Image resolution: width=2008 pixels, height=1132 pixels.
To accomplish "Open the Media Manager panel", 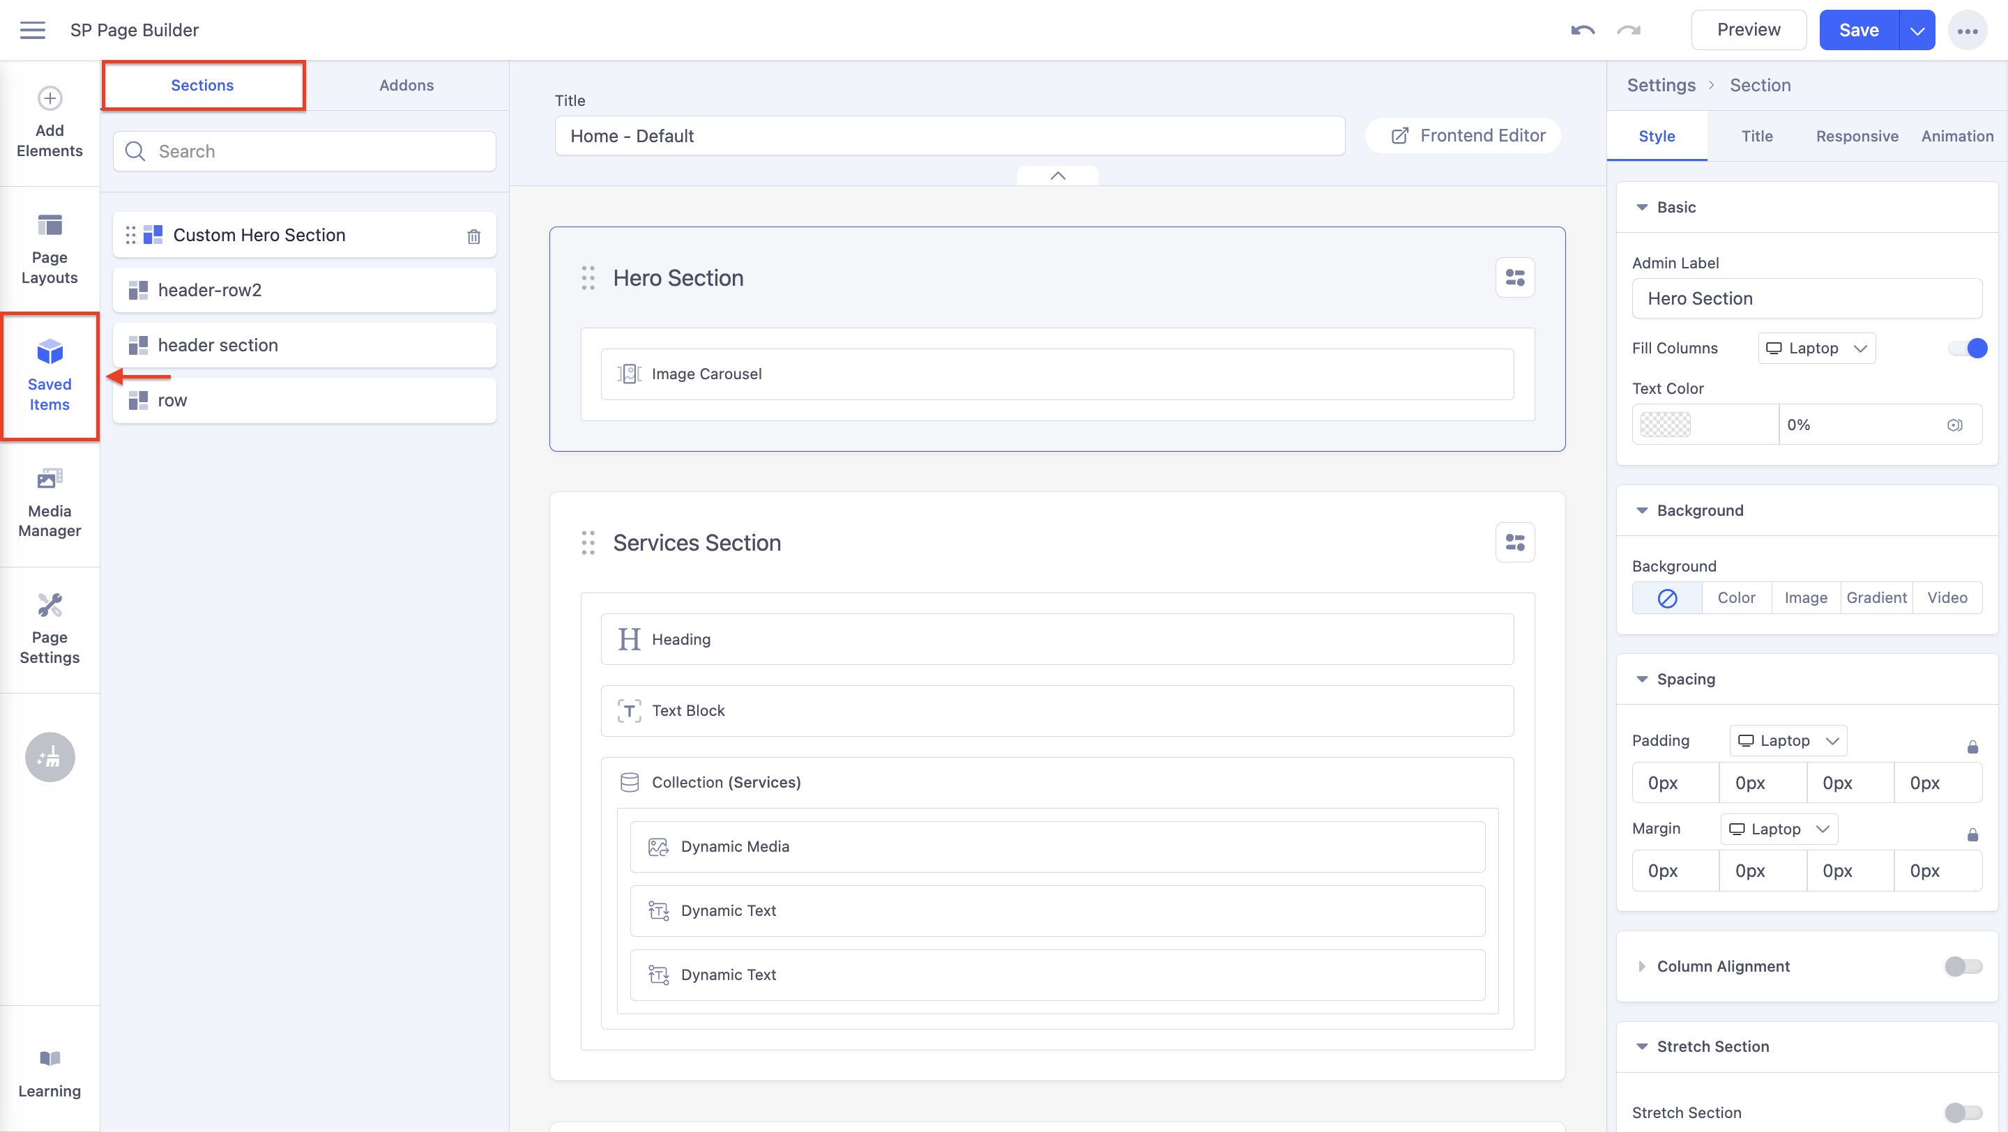I will 49,502.
